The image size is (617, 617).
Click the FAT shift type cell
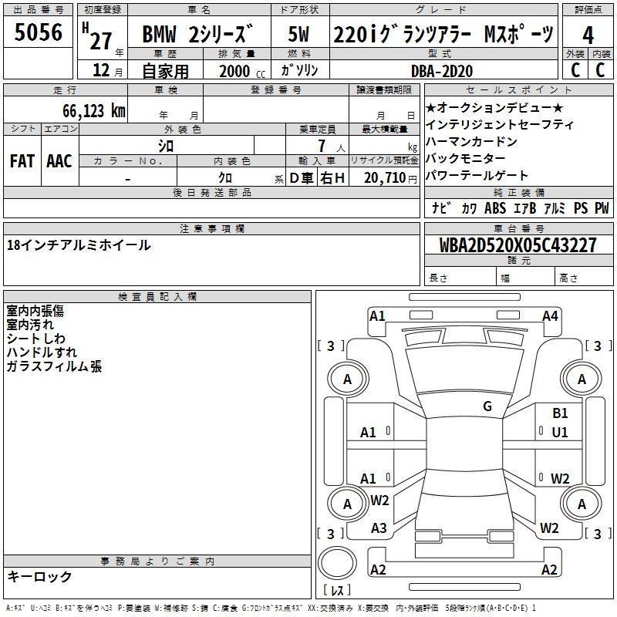point(22,161)
